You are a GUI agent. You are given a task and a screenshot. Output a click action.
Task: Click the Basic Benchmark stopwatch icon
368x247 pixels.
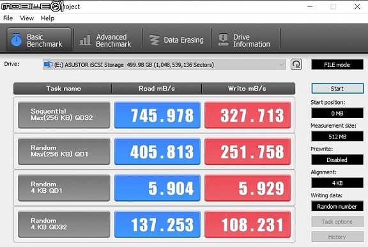(16, 40)
